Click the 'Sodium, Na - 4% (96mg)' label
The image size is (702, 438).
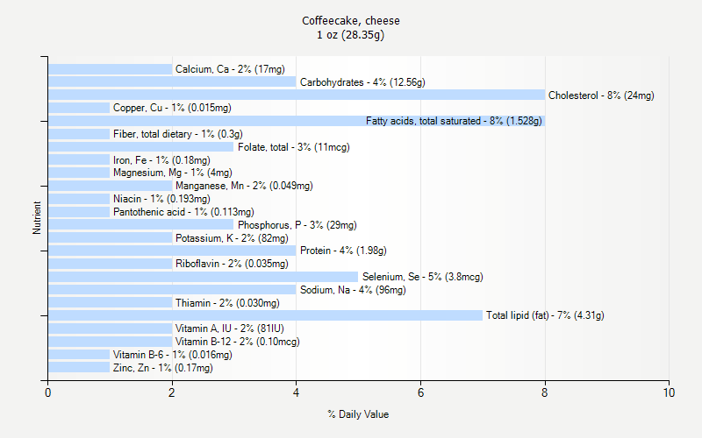click(x=353, y=290)
